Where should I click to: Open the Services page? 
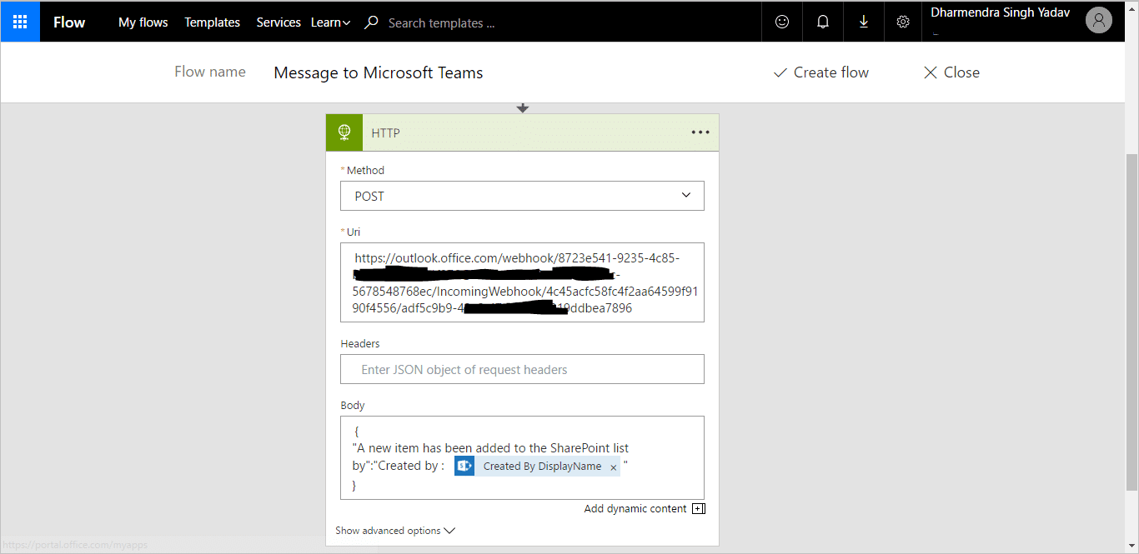click(278, 22)
